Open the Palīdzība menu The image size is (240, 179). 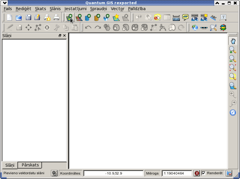[x=137, y=9]
